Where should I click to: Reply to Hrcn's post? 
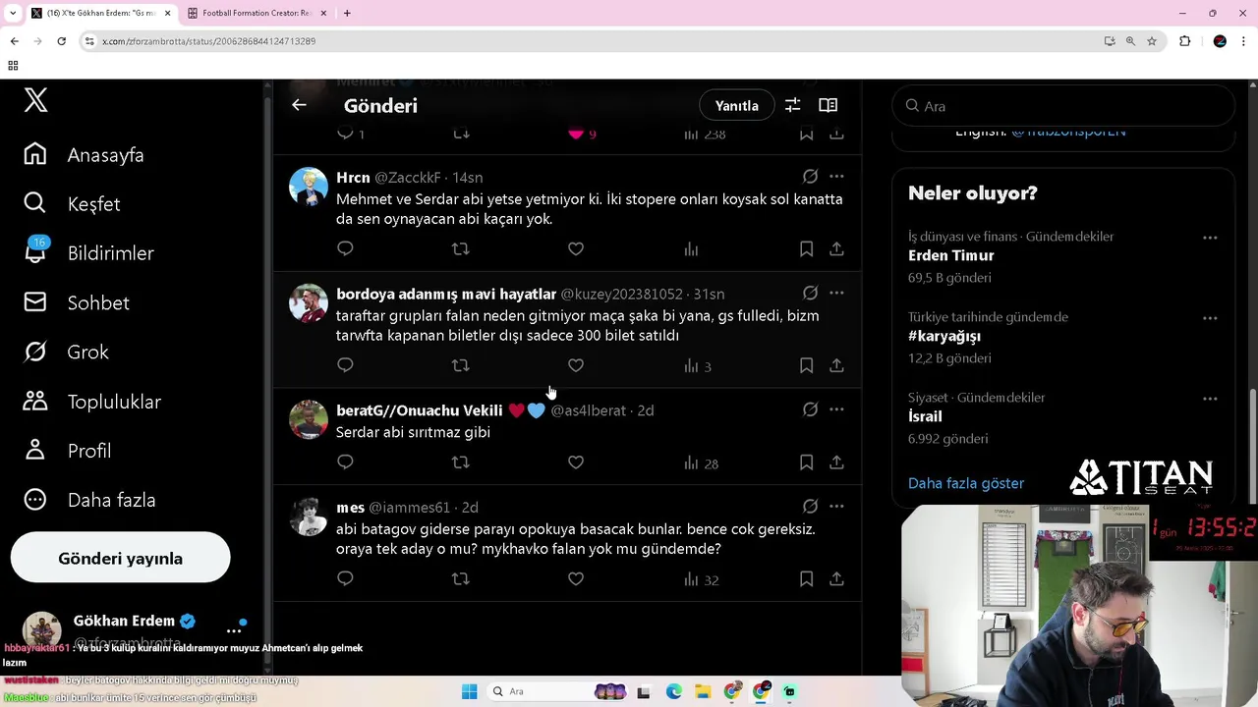(x=345, y=249)
